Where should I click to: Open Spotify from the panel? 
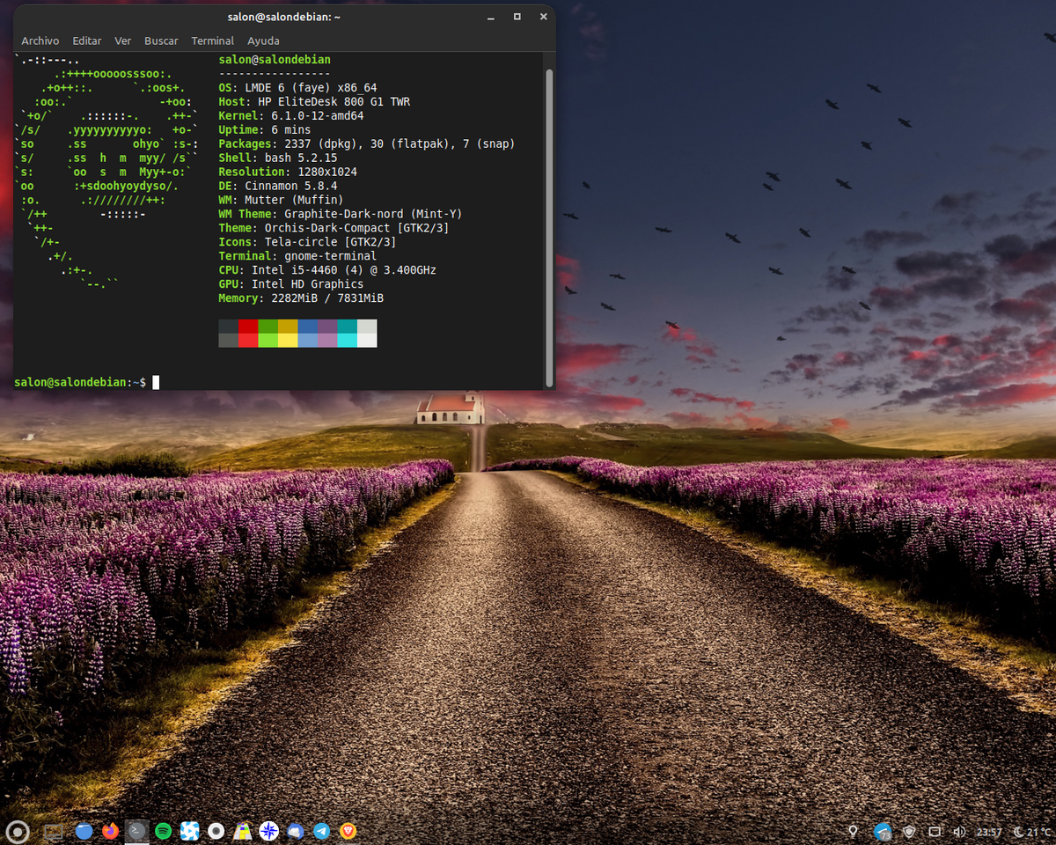point(163,830)
